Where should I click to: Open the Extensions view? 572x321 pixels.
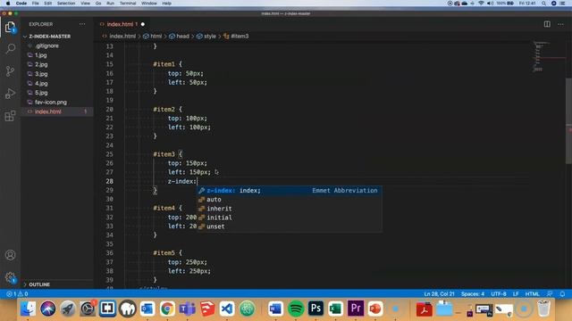(10, 116)
